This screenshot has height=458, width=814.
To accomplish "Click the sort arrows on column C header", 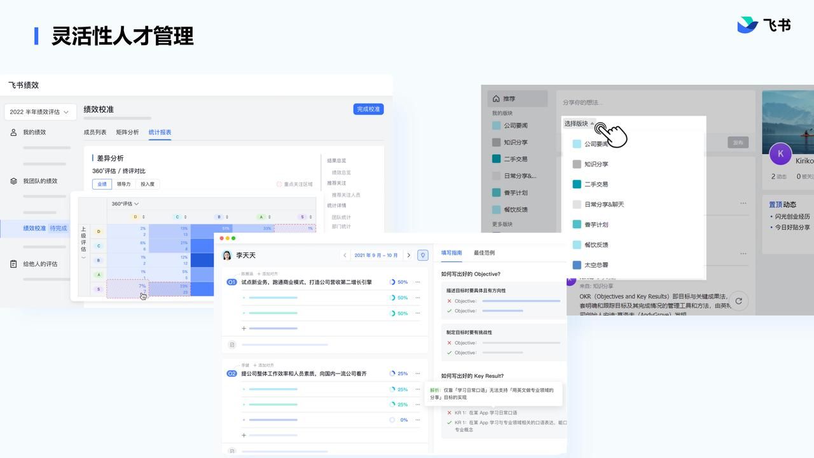I will (185, 217).
